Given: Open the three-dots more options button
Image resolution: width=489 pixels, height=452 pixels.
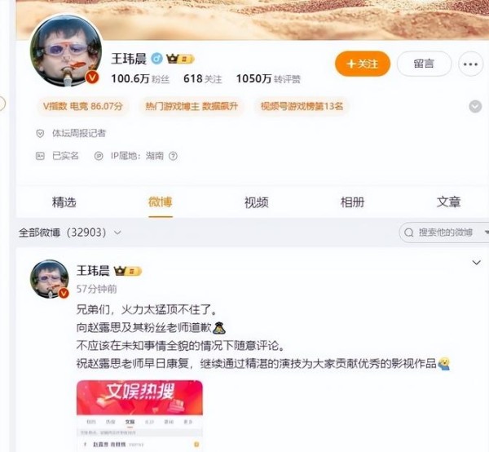Looking at the screenshot, I should pyautogui.click(x=470, y=64).
